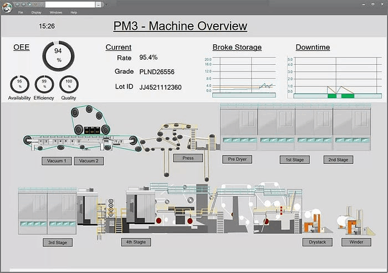The image size is (388, 273).
Task: Click the first round toolbar button
Action: (18, 4)
